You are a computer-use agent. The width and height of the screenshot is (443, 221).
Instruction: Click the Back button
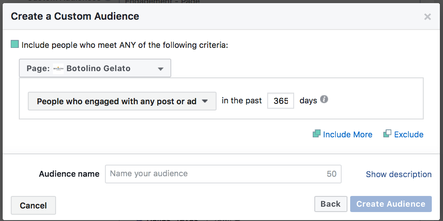pos(330,204)
